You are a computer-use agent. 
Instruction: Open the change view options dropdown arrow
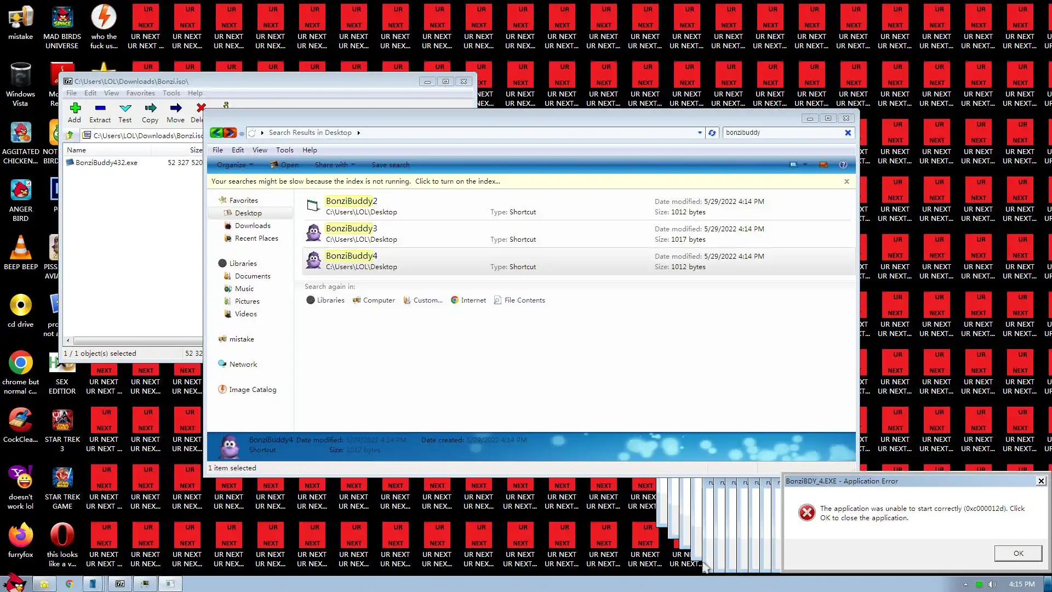pyautogui.click(x=805, y=164)
